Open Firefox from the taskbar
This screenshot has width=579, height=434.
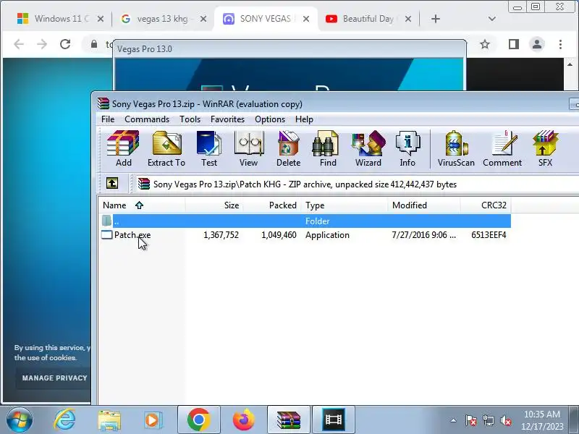point(243,420)
